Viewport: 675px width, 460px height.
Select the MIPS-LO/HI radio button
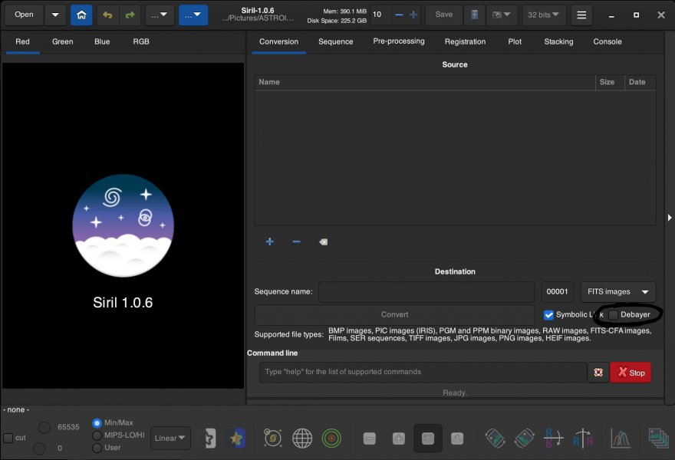click(97, 435)
